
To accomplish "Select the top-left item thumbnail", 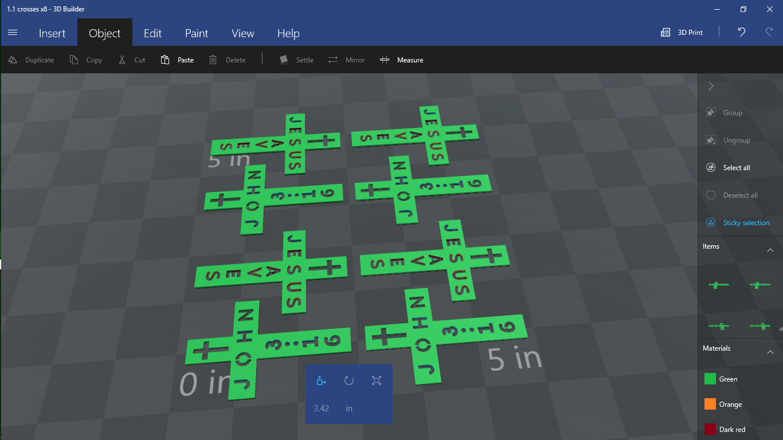I will coord(719,284).
